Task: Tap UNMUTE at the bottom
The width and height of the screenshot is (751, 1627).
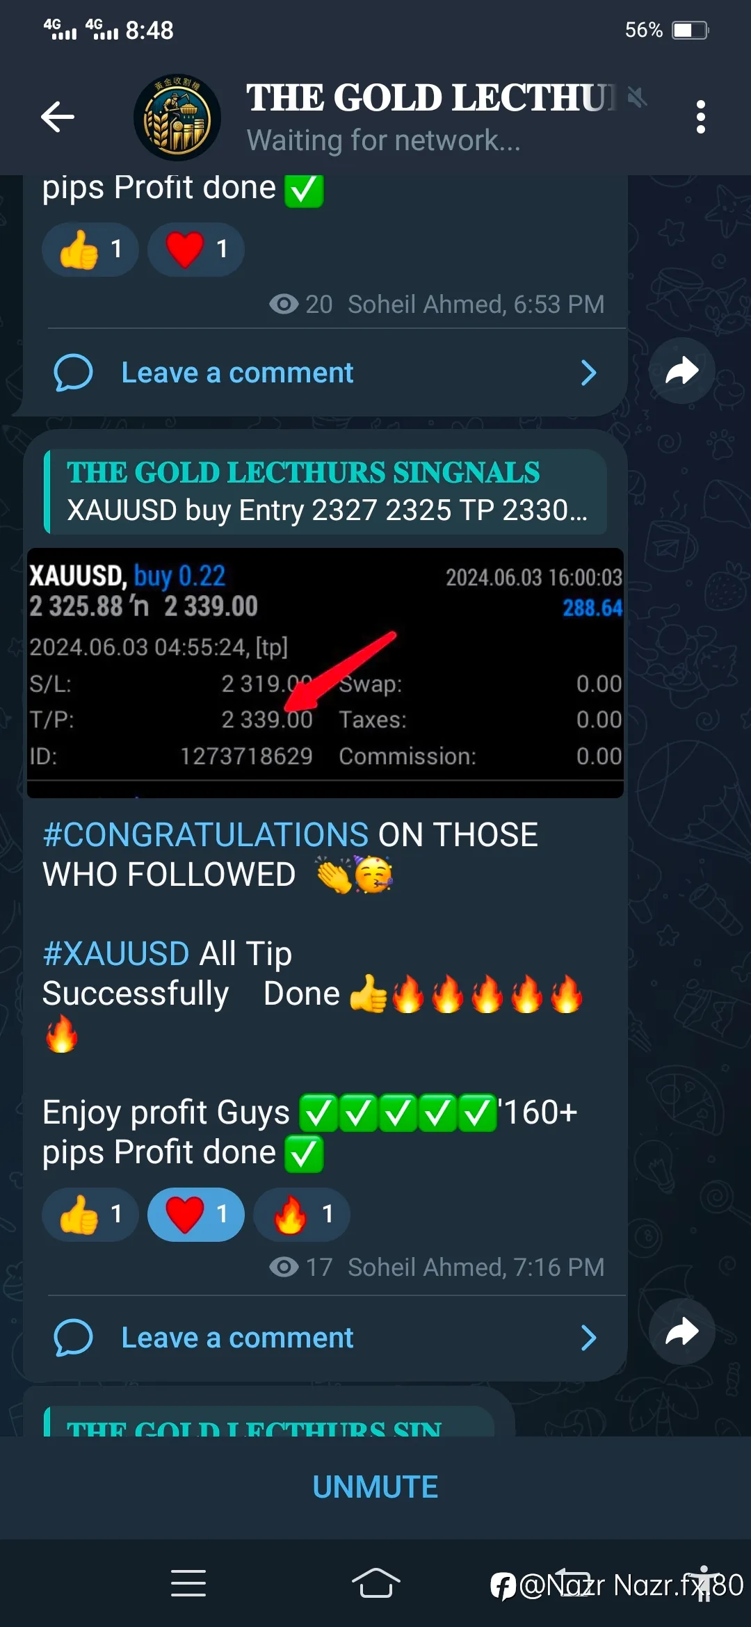Action: coord(375,1487)
